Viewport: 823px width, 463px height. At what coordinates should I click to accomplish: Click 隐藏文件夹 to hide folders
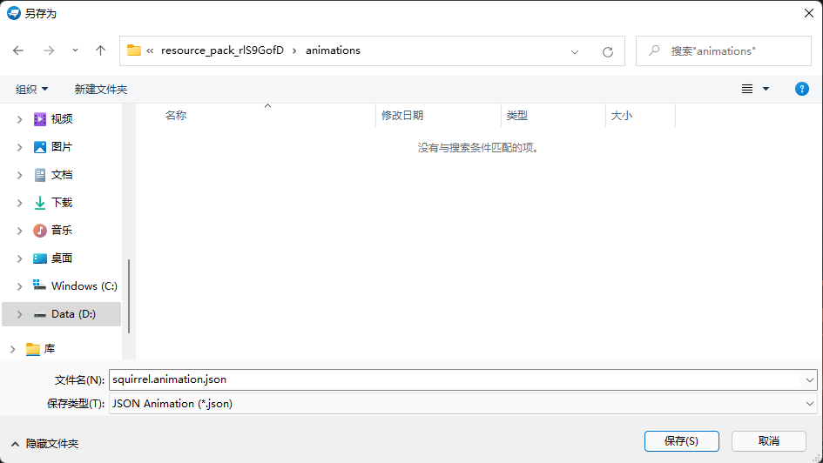coord(45,444)
